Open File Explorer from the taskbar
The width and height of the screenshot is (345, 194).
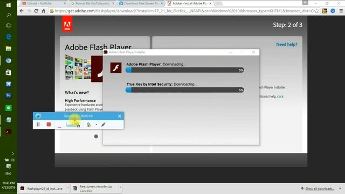click(x=9, y=48)
